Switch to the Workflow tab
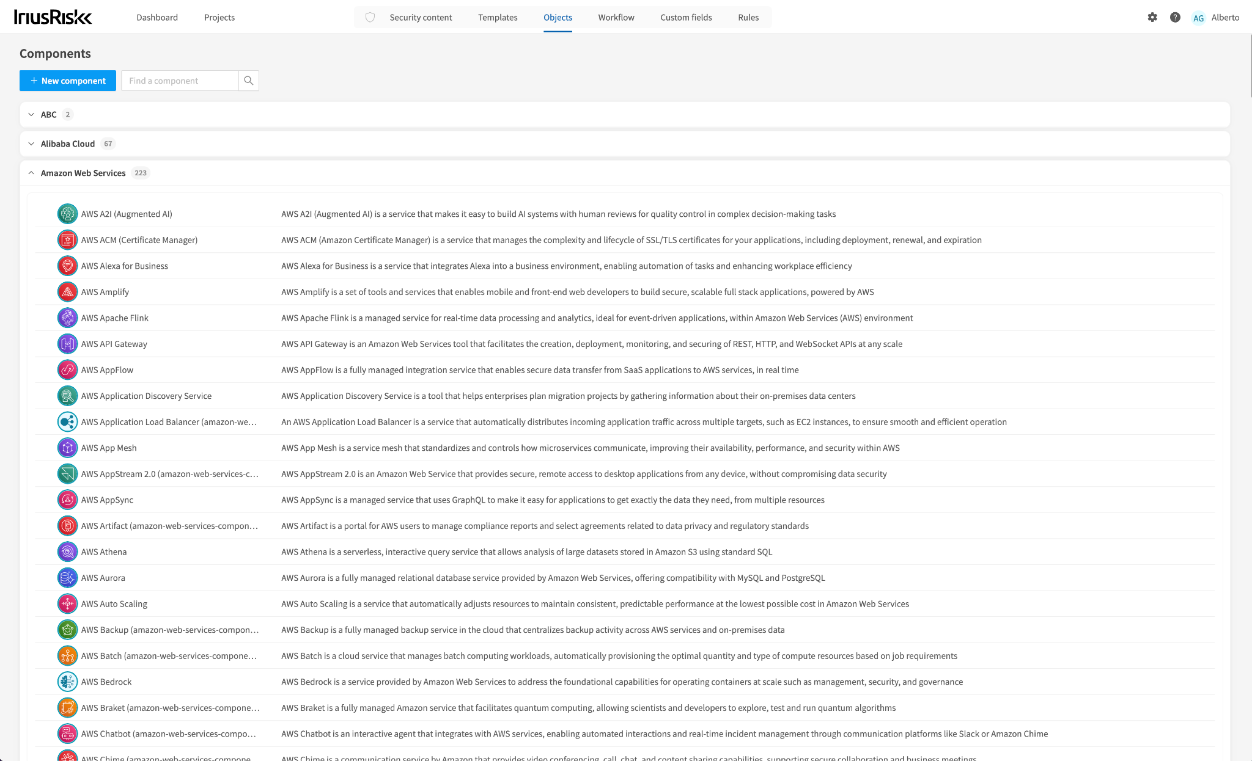 (616, 17)
